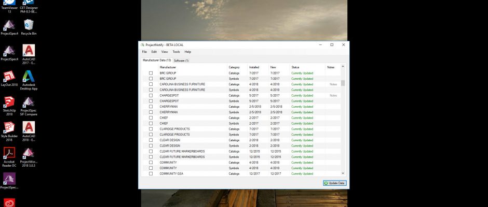Screen dimensions: 488x207
Task: Tick the CLEAR DESIGN Symbols checkbox
Action: pos(151,146)
